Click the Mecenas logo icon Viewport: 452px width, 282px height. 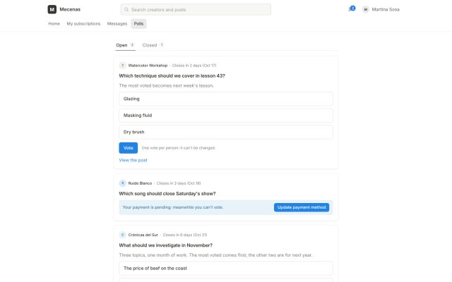point(52,9)
